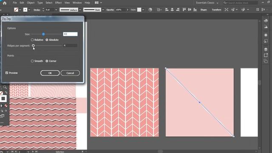This screenshot has height=153, width=272.
Task: Click the Stroke label link
Action: (x=37, y=10)
